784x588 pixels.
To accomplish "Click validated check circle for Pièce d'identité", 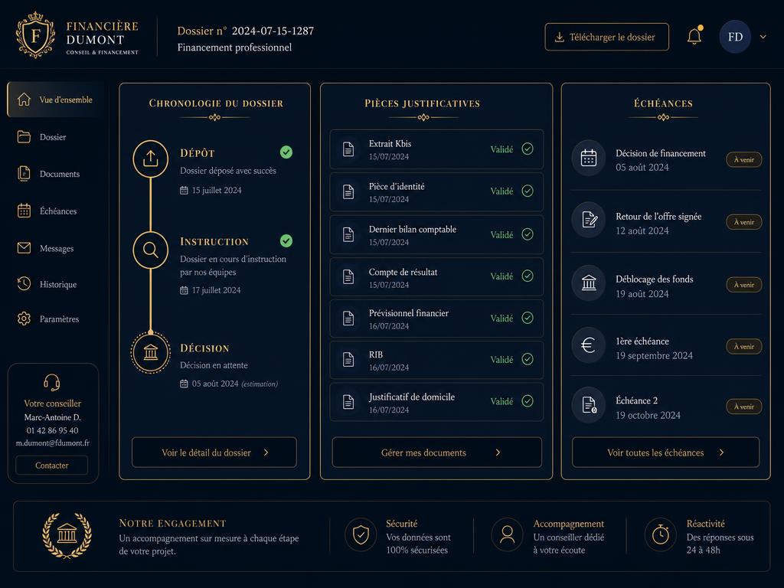I will point(528,191).
